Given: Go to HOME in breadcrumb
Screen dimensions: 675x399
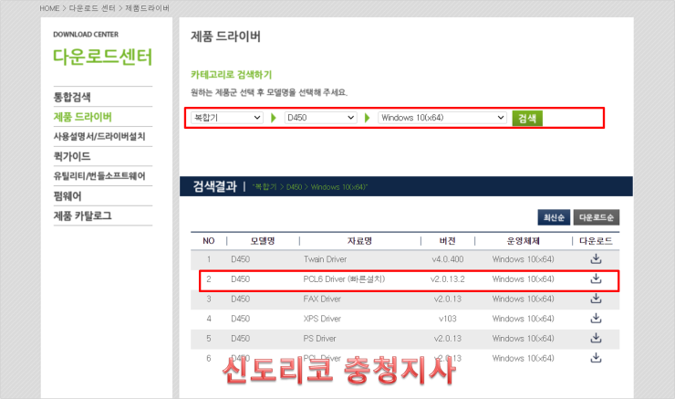Looking at the screenshot, I should [x=49, y=8].
